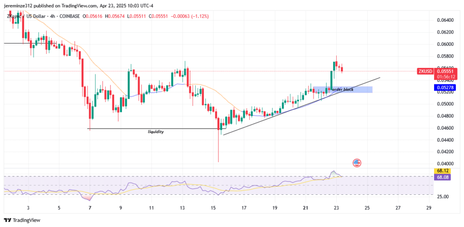Click the yellow 68.12 RSI value label
This screenshot has width=464, height=227.
(442, 171)
